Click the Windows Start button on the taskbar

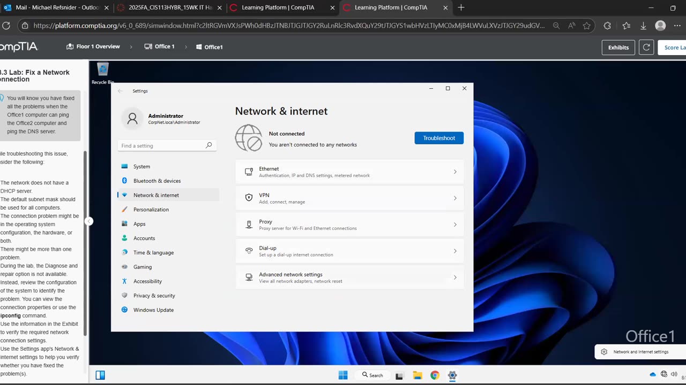tap(343, 375)
